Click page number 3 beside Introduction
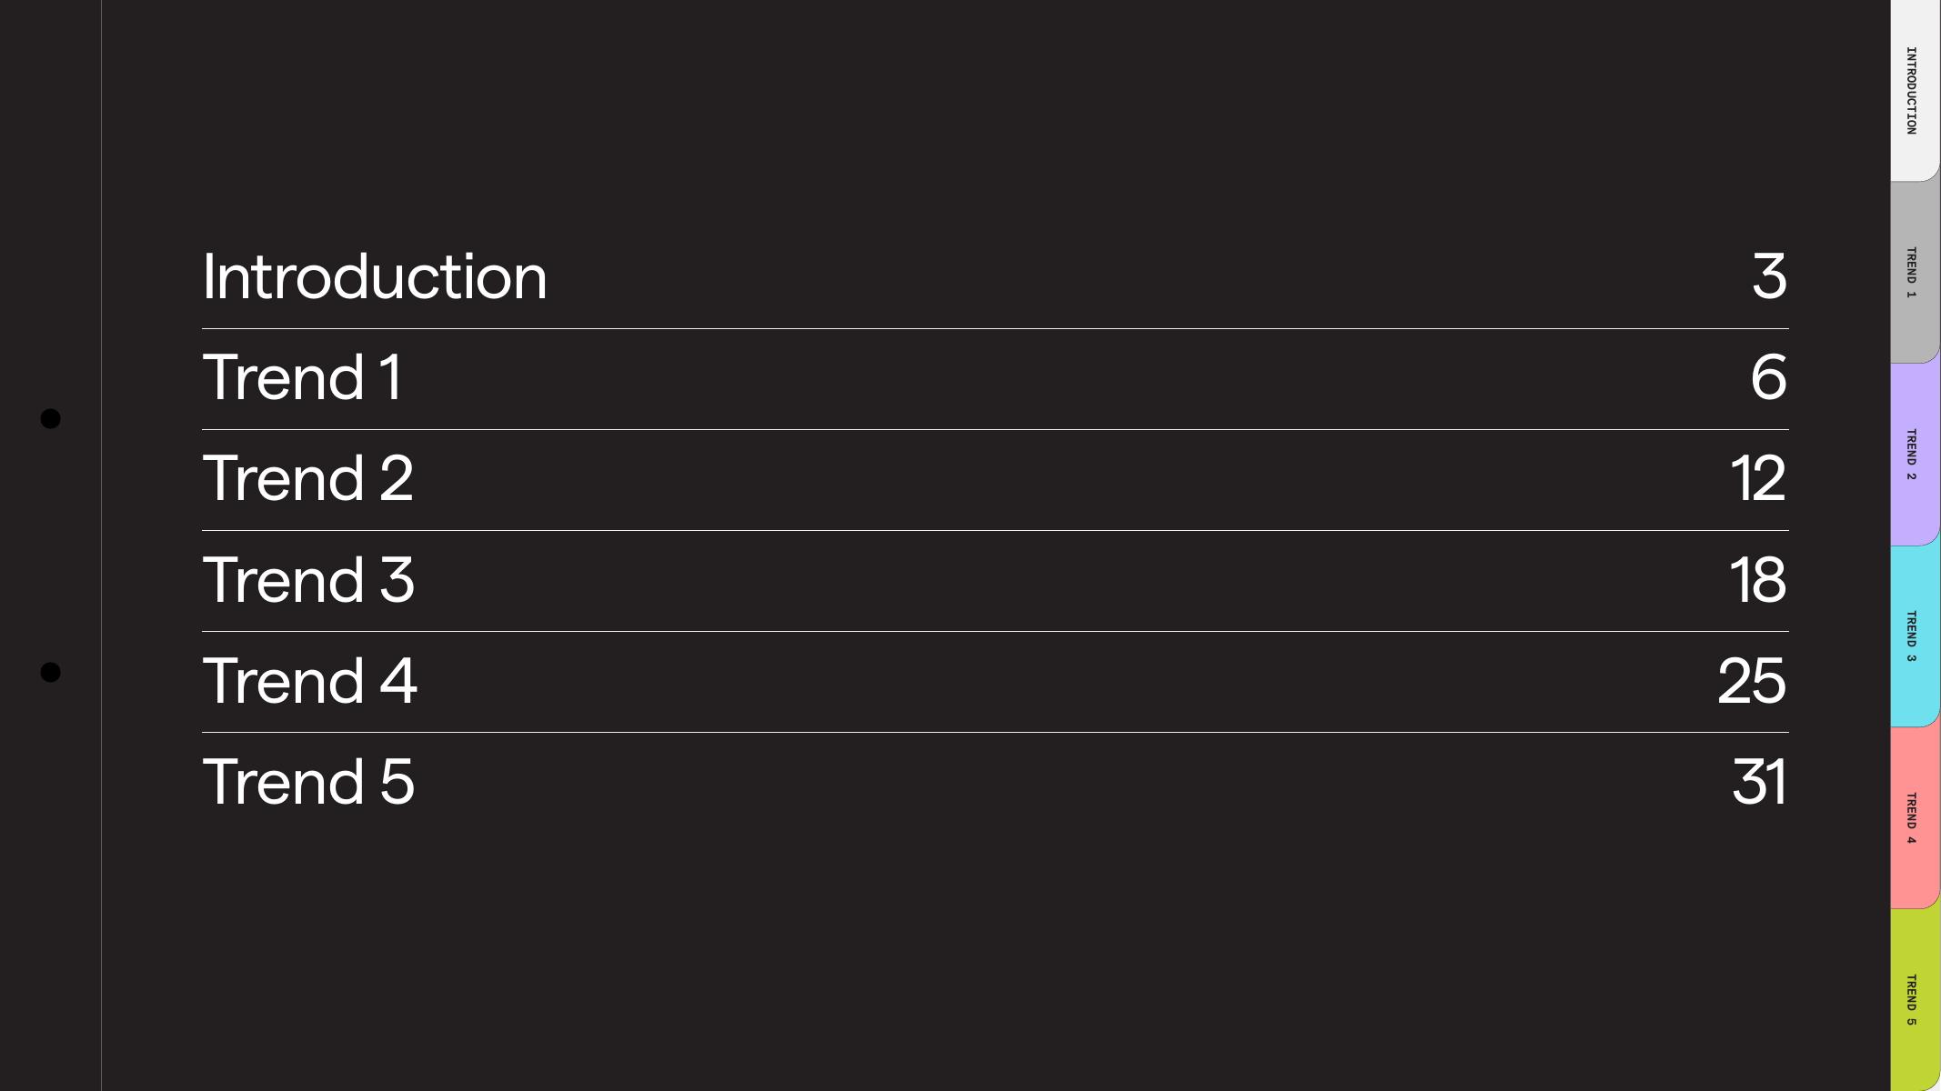Screen dimensions: 1941x1091 pyautogui.click(x=1769, y=276)
